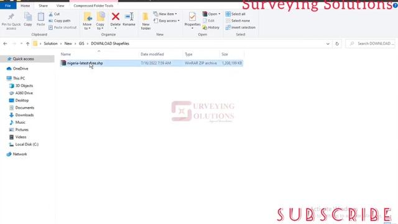This screenshot has height=224, width=398.
Task: Open file History from the ribbon
Action: pos(211,27)
